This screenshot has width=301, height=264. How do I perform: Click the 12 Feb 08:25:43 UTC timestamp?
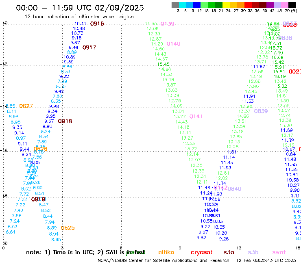tap(266, 260)
